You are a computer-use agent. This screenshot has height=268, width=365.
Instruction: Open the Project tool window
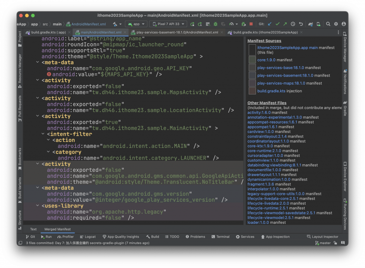pos(20,38)
